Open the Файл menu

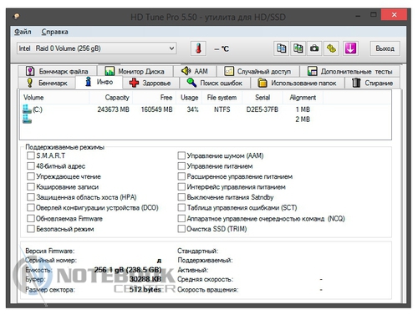click(x=23, y=32)
